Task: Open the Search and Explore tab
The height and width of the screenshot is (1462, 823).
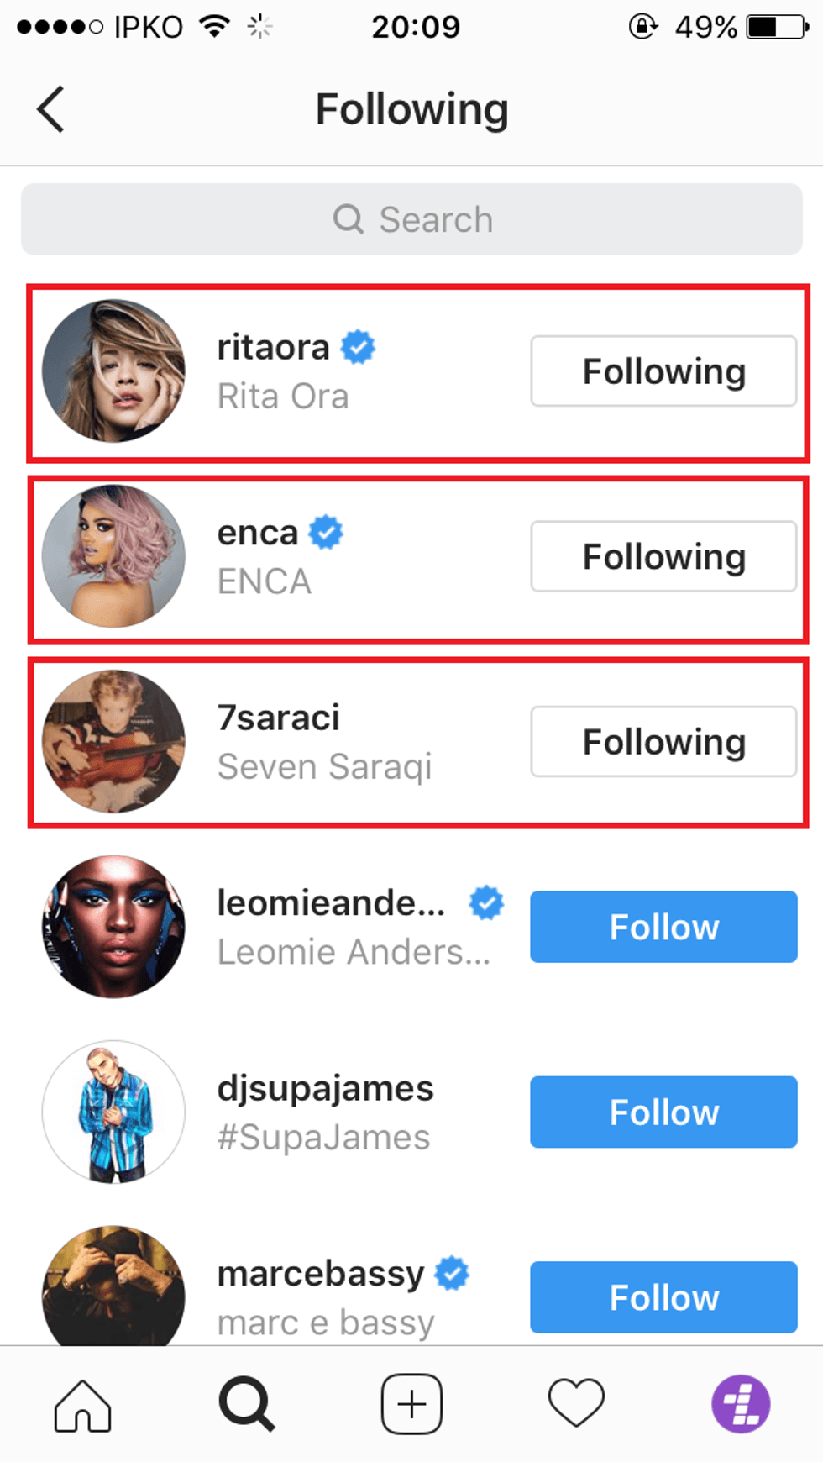Action: tap(246, 1403)
